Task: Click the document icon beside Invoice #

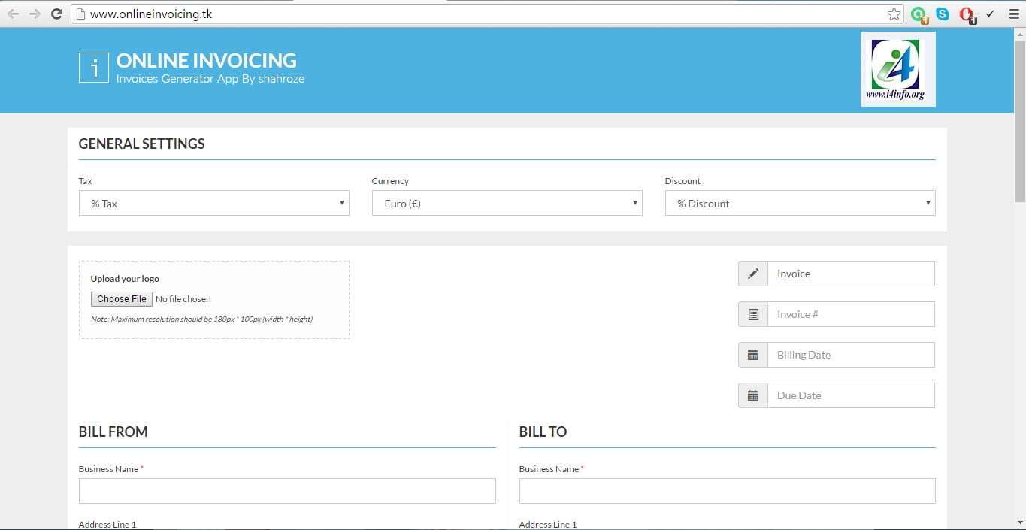Action: click(x=752, y=313)
